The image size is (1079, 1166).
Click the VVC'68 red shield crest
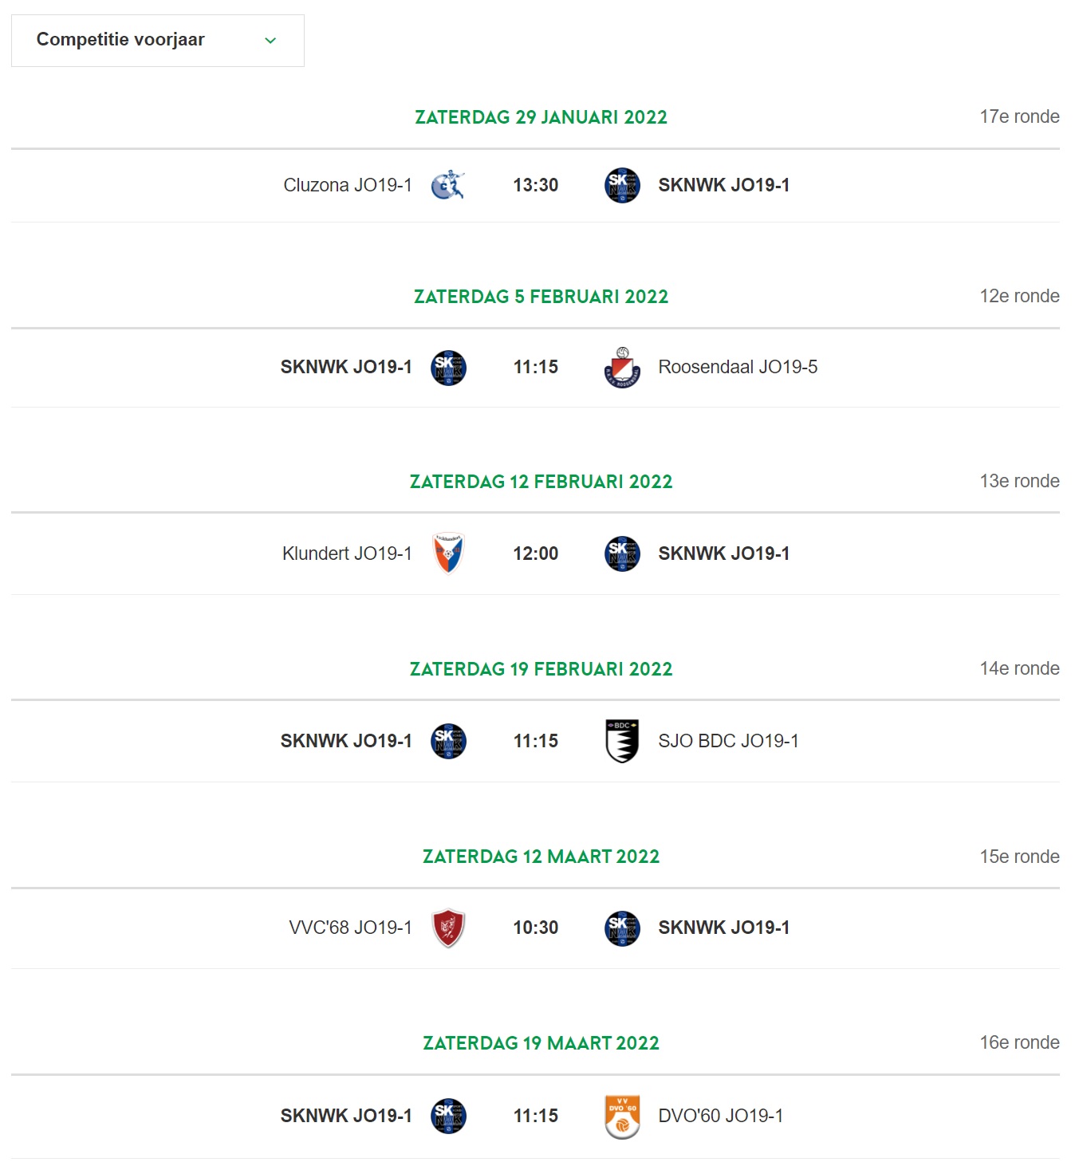448,928
